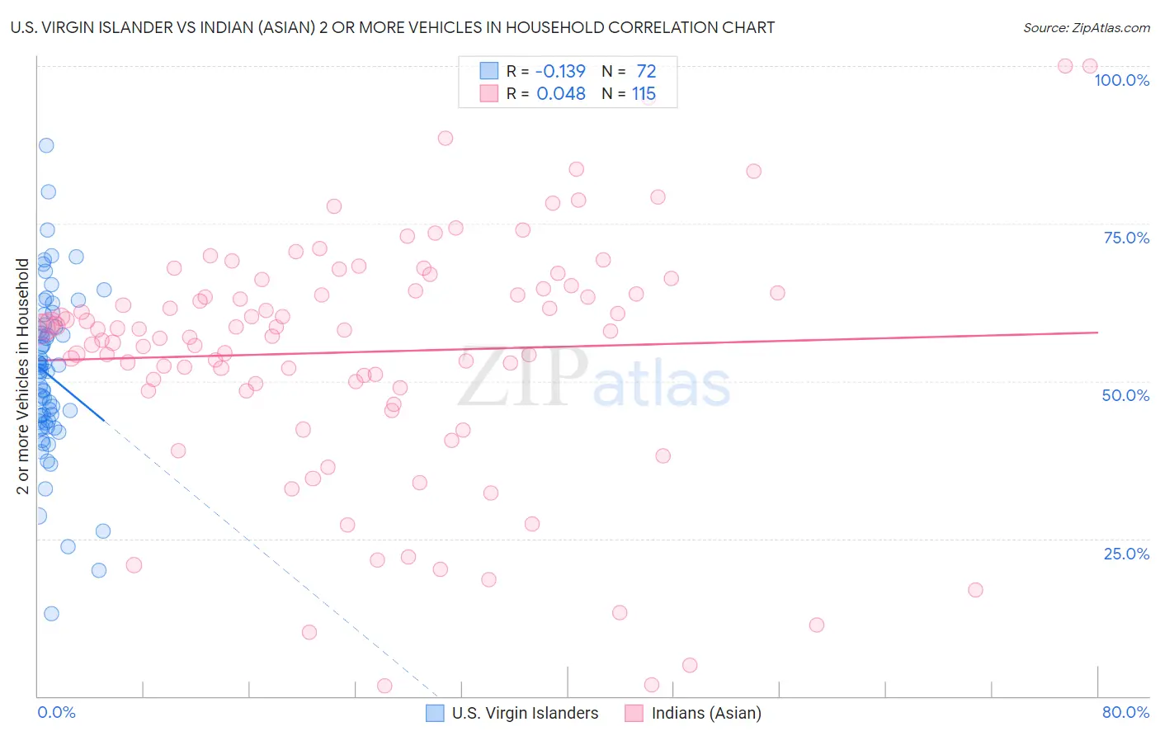Click the ZIPatlas watermark in chart center
The height and width of the screenshot is (736, 1160).
(594, 378)
